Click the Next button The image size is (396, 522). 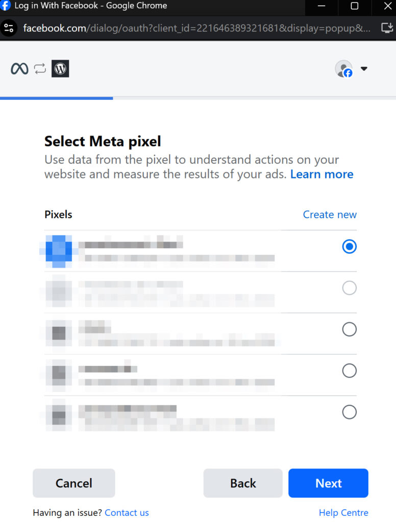[x=328, y=483]
